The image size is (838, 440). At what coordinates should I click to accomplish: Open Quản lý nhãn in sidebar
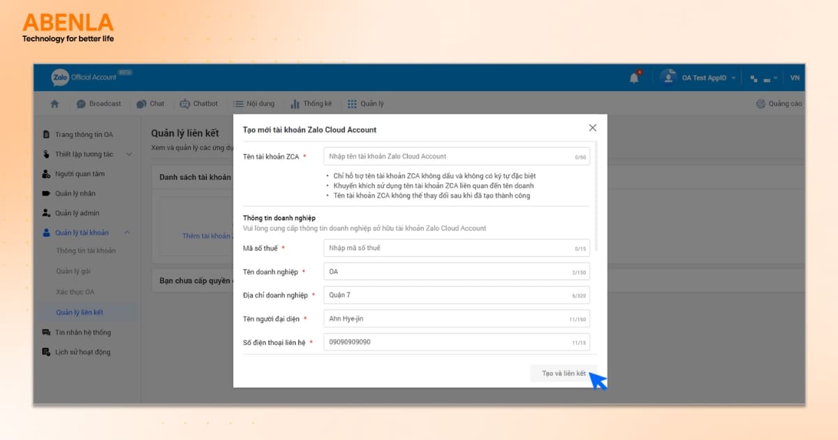pos(75,193)
